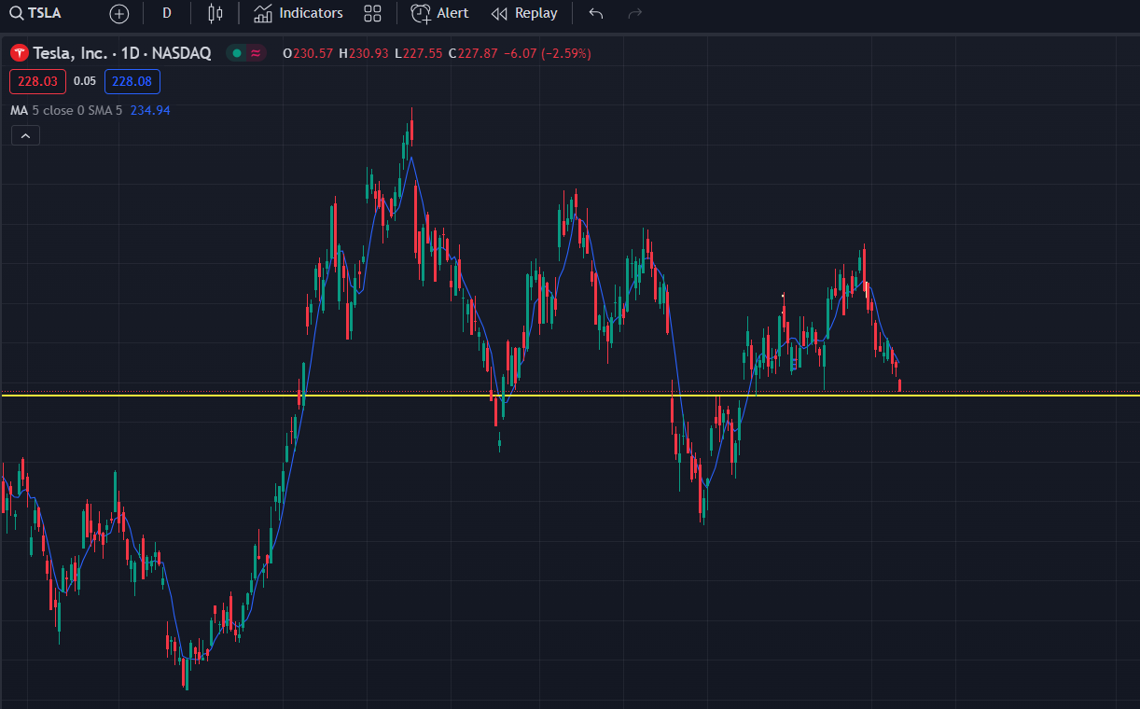Collapse the indicator legend with chevron

coord(25,136)
